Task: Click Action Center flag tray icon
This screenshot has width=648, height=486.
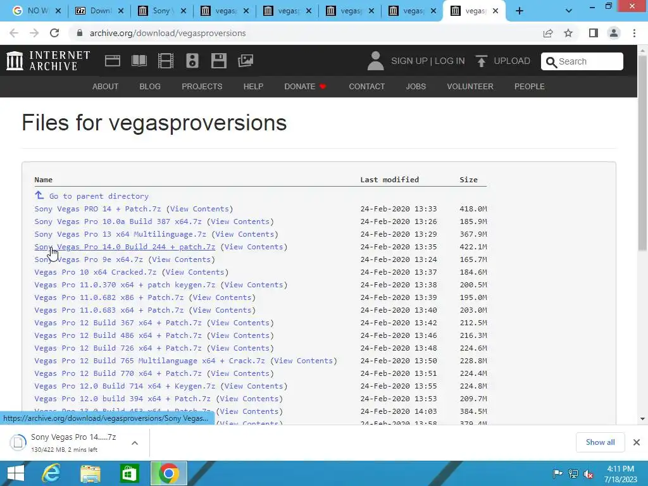Action: click(x=558, y=473)
